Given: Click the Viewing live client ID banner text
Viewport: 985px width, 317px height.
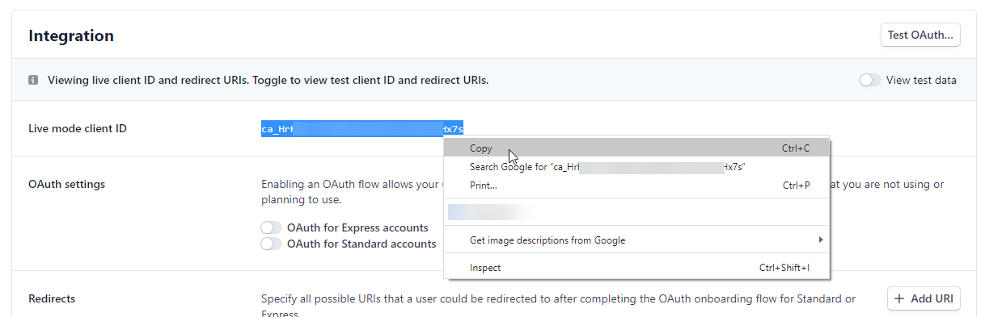Looking at the screenshot, I should coord(268,80).
